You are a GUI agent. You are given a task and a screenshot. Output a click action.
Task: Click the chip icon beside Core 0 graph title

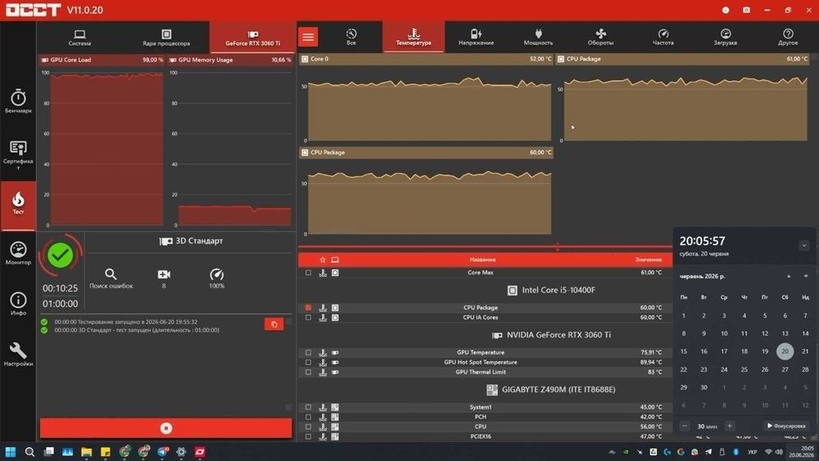point(305,59)
